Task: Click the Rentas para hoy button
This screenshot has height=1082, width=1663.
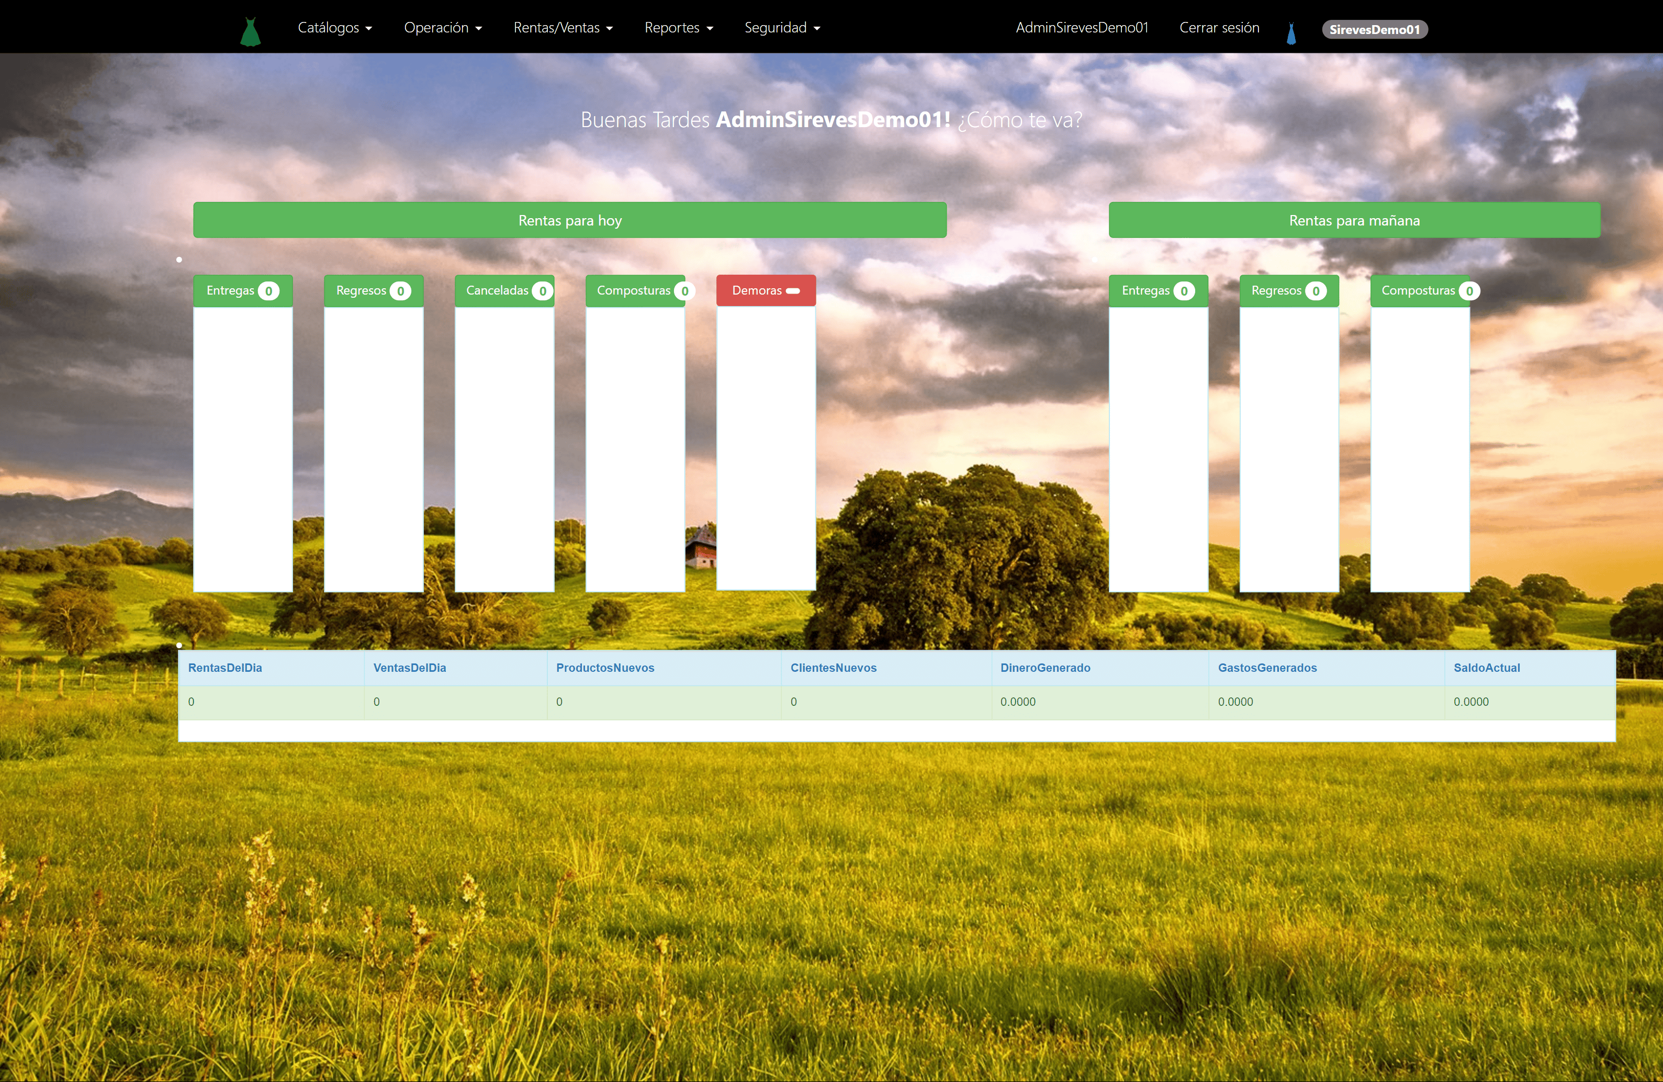Action: pyautogui.click(x=569, y=220)
